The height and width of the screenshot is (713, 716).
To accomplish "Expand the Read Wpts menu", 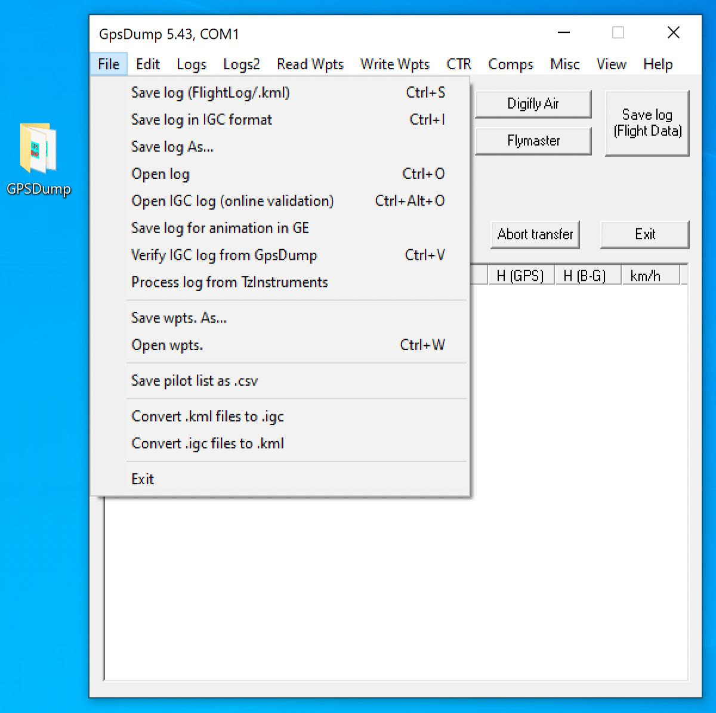I will 310,64.
